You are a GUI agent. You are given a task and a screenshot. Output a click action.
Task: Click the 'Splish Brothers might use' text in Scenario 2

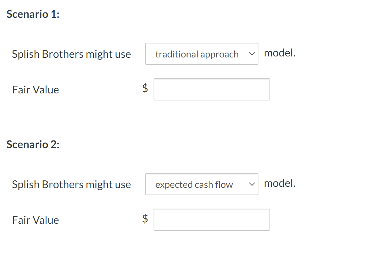[x=71, y=184]
